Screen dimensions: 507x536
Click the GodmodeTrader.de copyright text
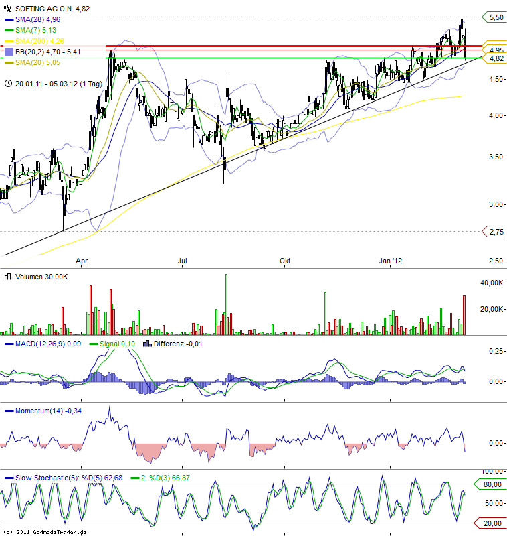(45, 532)
